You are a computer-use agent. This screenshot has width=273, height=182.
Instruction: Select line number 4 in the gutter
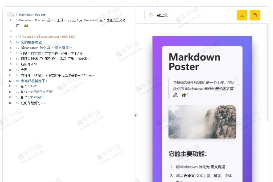tap(10, 36)
